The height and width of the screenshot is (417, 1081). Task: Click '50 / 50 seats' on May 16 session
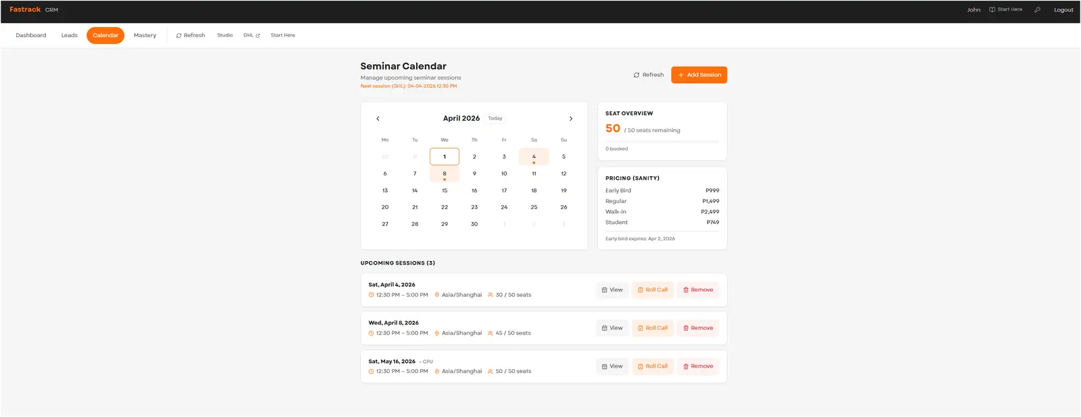click(x=509, y=371)
